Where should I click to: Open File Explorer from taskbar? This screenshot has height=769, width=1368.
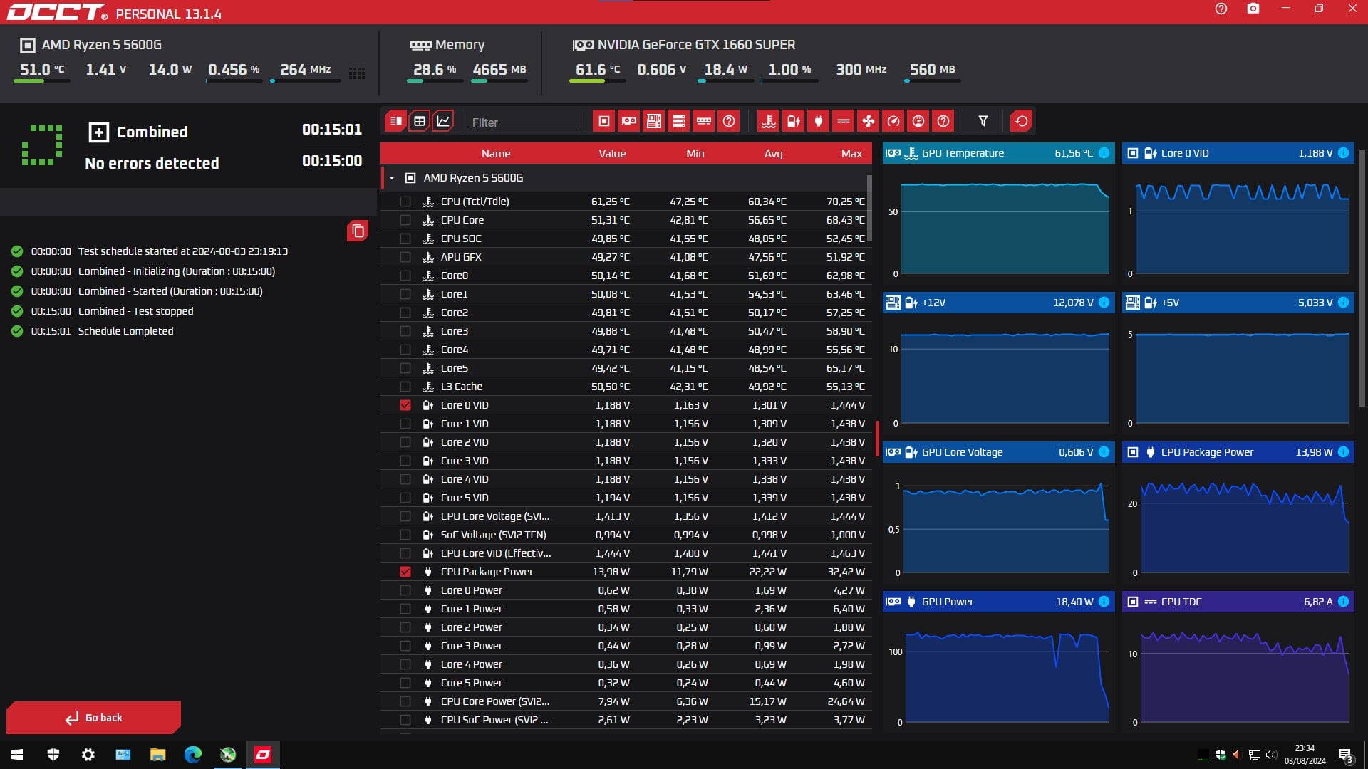[x=157, y=755]
